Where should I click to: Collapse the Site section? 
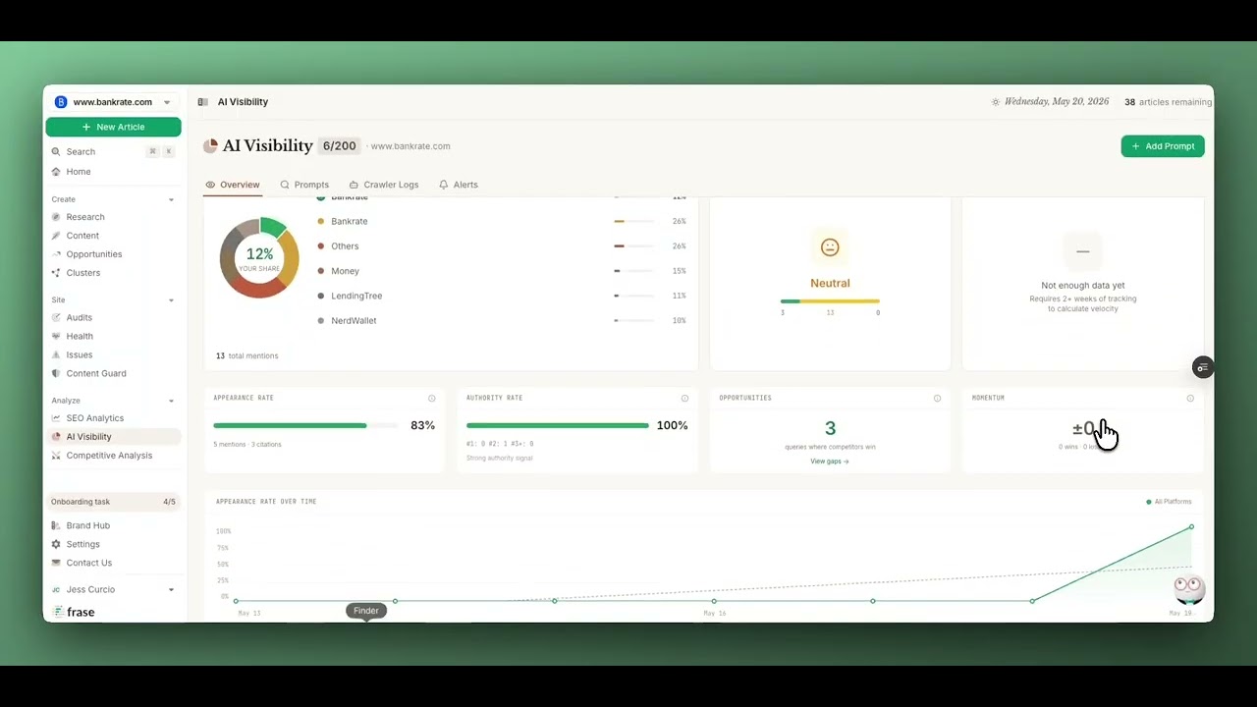coord(171,300)
